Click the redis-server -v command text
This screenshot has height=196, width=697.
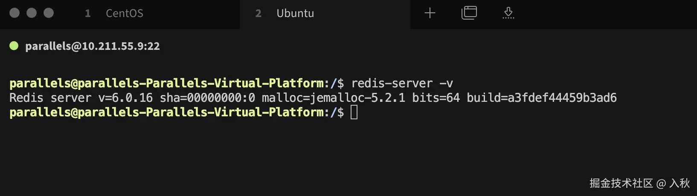(402, 83)
